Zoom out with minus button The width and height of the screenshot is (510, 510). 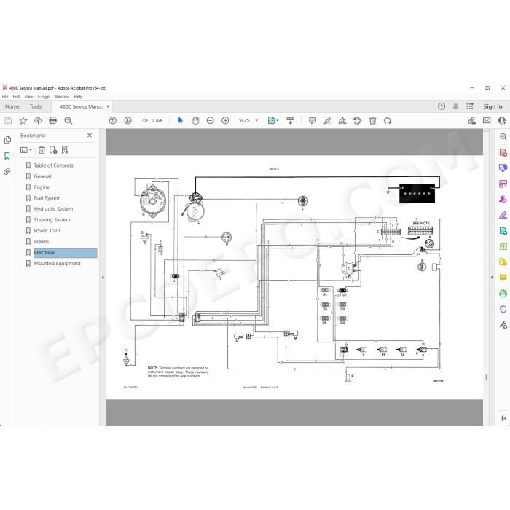(211, 121)
